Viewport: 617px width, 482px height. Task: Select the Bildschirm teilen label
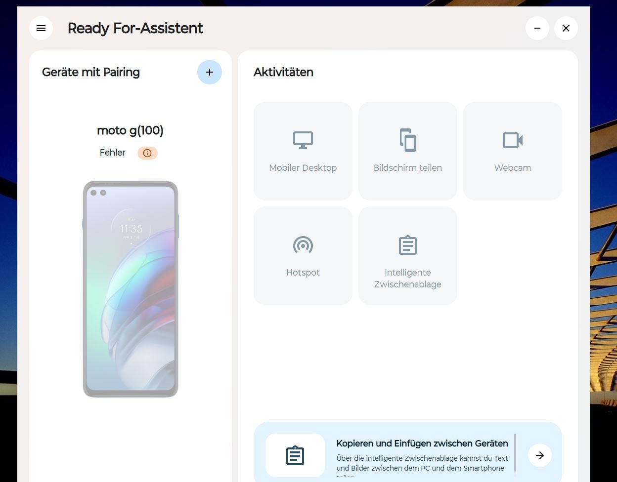[408, 168]
